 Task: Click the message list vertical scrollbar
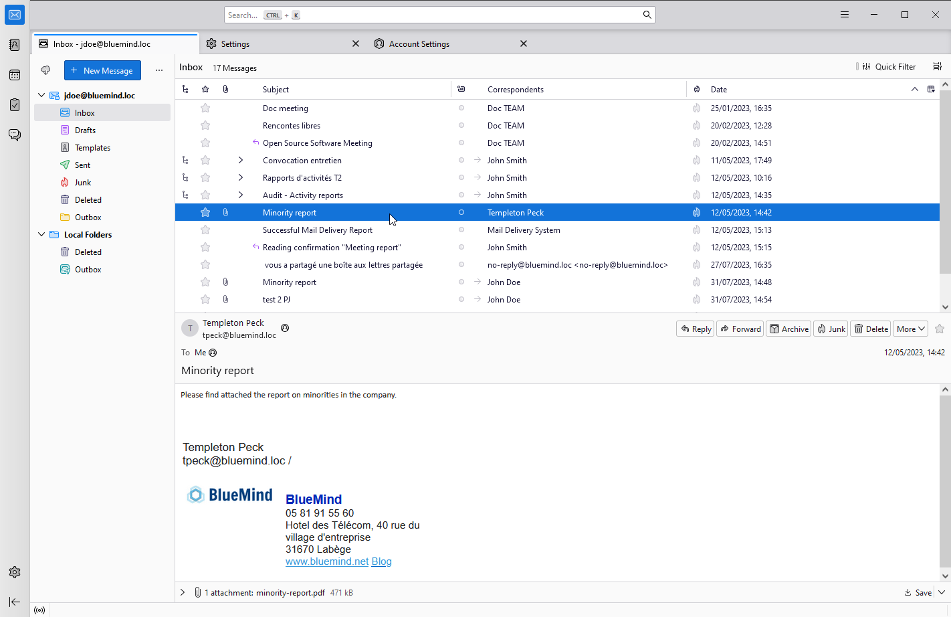pyautogui.click(x=945, y=181)
